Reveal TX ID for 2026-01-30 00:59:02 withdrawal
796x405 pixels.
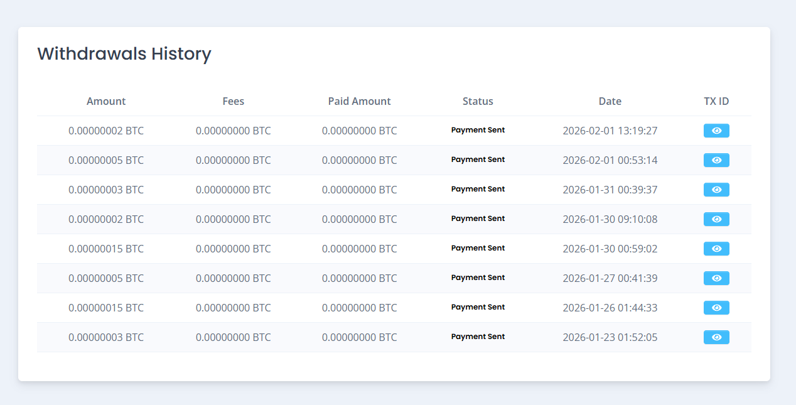(x=716, y=249)
